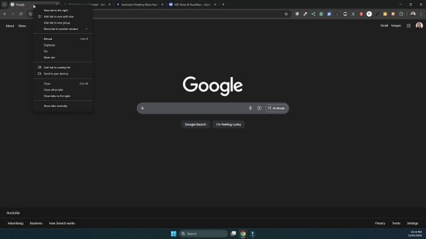Image resolution: width=426 pixels, height=239 pixels.
Task: Open the Privacy footer link
Action: pos(380,223)
